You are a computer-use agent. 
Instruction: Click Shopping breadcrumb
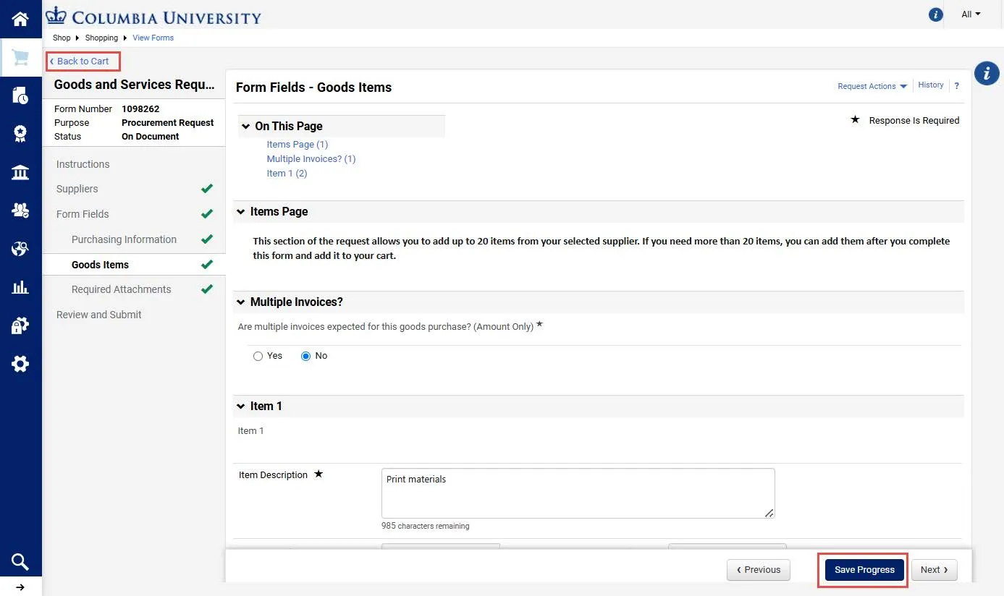click(101, 38)
